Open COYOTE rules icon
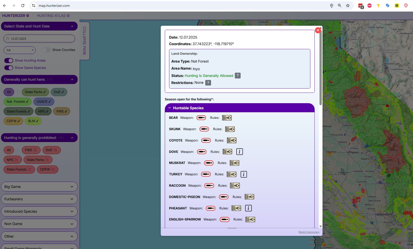 click(x=232, y=140)
